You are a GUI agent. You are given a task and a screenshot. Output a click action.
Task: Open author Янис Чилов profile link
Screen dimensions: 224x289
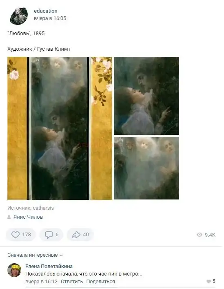(x=28, y=217)
